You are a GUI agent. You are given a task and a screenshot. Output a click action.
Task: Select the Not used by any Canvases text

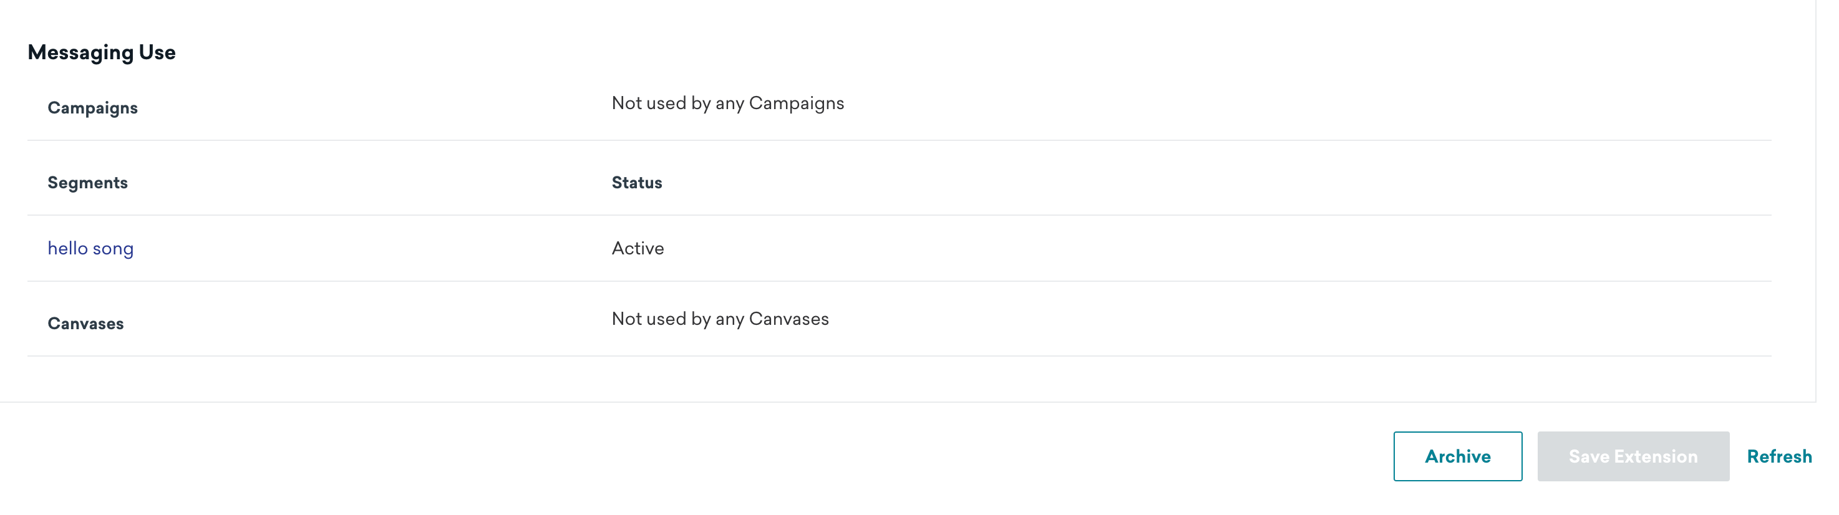click(x=721, y=319)
